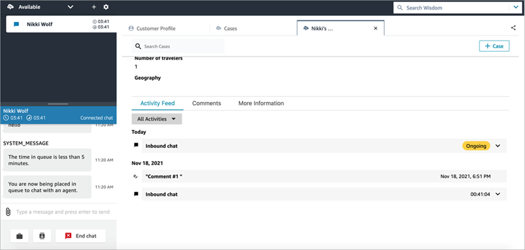525x250 pixels.
Task: Click the plus icon in top bar
Action: point(94,7)
